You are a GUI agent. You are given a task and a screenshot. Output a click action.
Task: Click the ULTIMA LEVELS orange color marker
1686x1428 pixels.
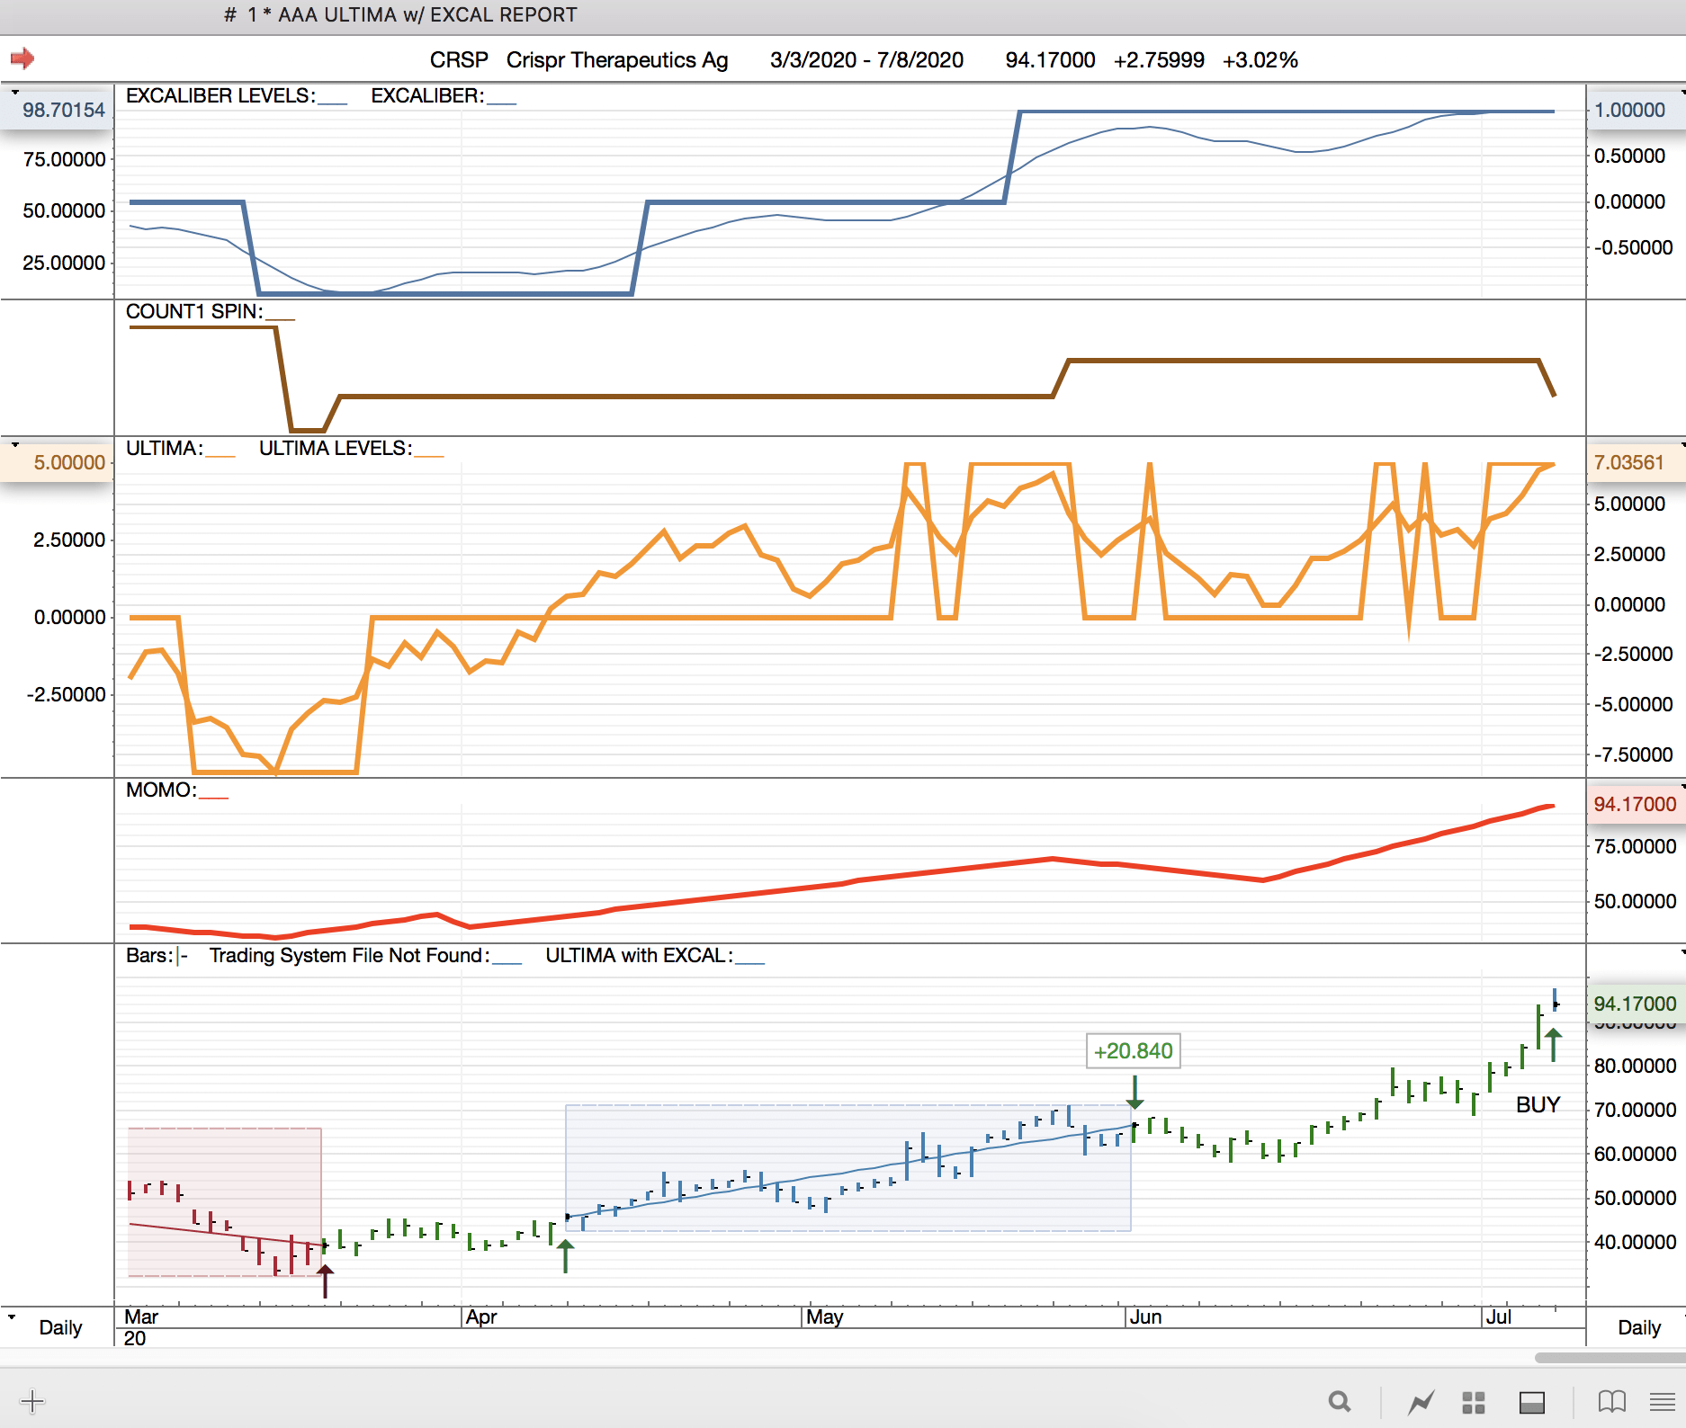(429, 457)
